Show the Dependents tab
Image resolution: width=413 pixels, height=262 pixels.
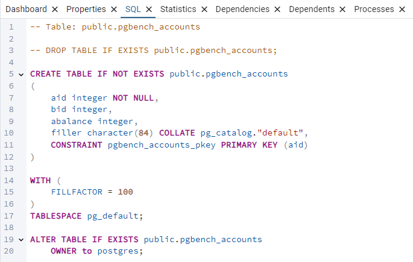(x=312, y=10)
